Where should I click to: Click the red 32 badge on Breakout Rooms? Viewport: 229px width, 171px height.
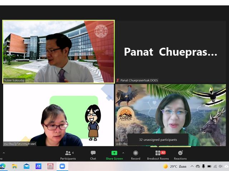click(x=163, y=152)
